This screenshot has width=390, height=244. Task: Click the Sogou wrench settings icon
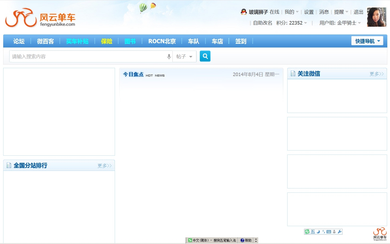pos(340,232)
